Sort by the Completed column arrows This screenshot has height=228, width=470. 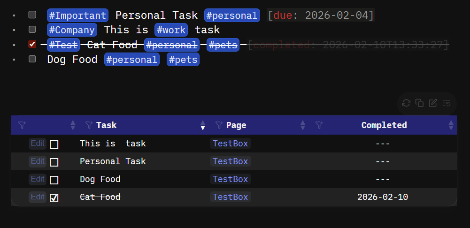click(451, 125)
